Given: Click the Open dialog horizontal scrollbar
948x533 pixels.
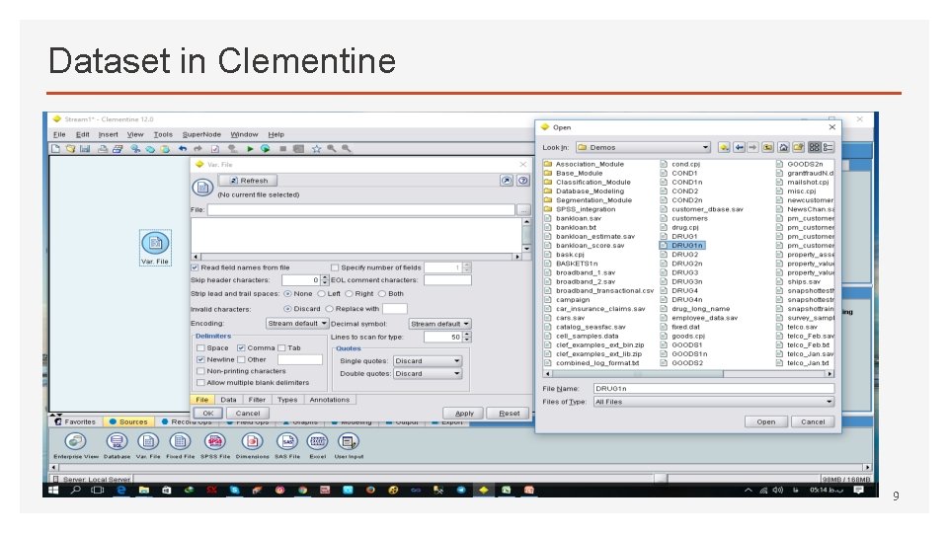Looking at the screenshot, I should (688, 374).
